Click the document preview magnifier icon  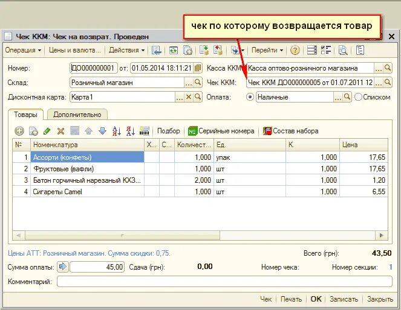click(x=343, y=50)
